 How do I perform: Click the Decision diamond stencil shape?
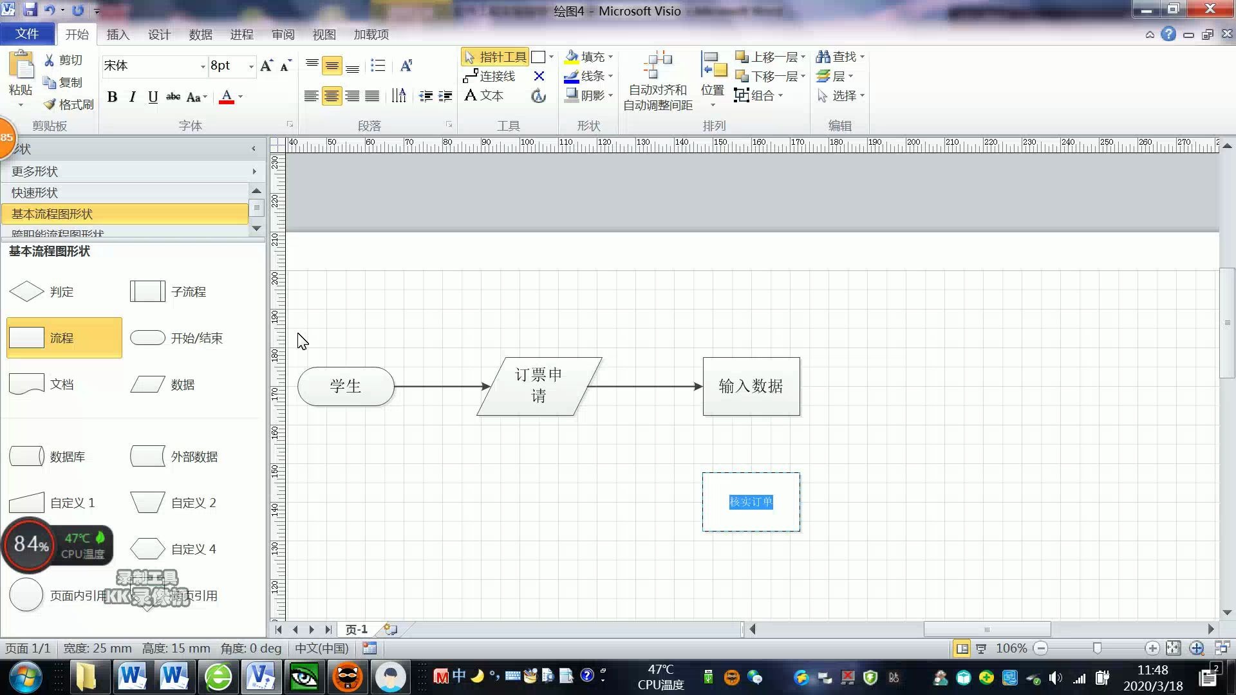(26, 292)
